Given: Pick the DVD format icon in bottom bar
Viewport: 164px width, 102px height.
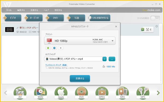Looking at the screenshot, I should point(81,93).
